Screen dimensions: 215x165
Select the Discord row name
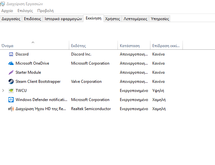(22, 54)
